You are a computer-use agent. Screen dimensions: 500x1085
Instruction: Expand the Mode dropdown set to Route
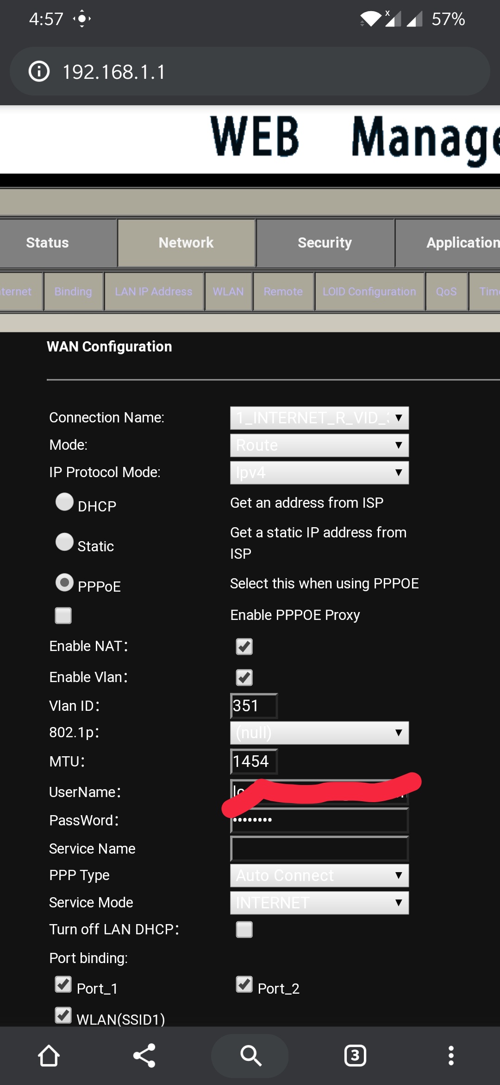319,445
